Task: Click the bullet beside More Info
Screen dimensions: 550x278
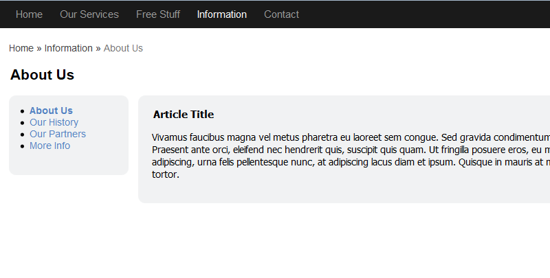Action: click(23, 146)
